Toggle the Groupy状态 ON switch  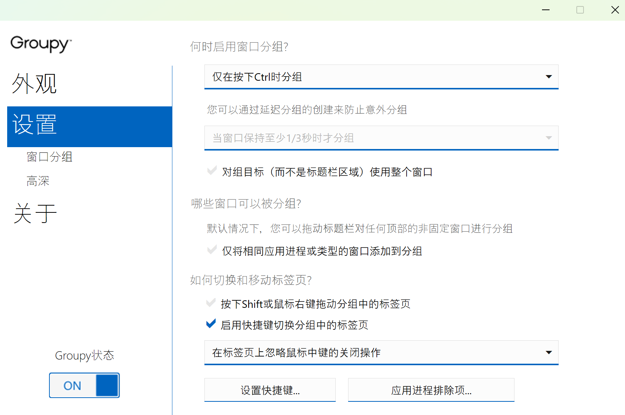pyautogui.click(x=84, y=385)
